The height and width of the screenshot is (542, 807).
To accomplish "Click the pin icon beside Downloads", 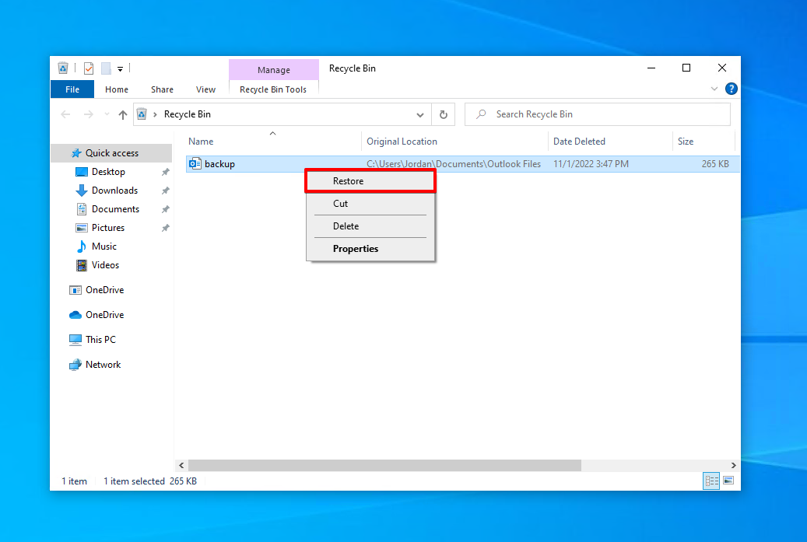I will (x=165, y=191).
